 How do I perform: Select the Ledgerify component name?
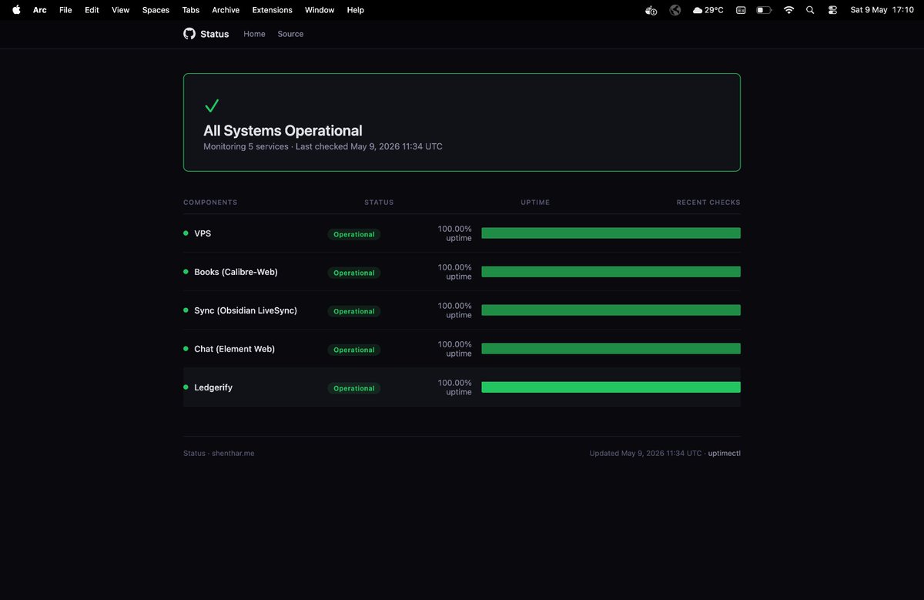point(213,387)
